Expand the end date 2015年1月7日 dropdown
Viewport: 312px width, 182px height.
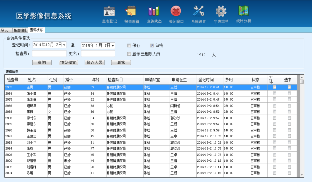(113, 46)
